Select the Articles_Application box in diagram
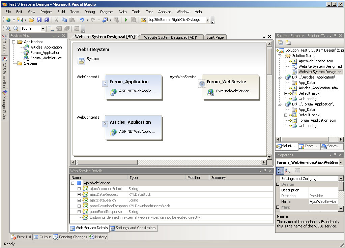This screenshot has height=248, width=345. [x=133, y=127]
